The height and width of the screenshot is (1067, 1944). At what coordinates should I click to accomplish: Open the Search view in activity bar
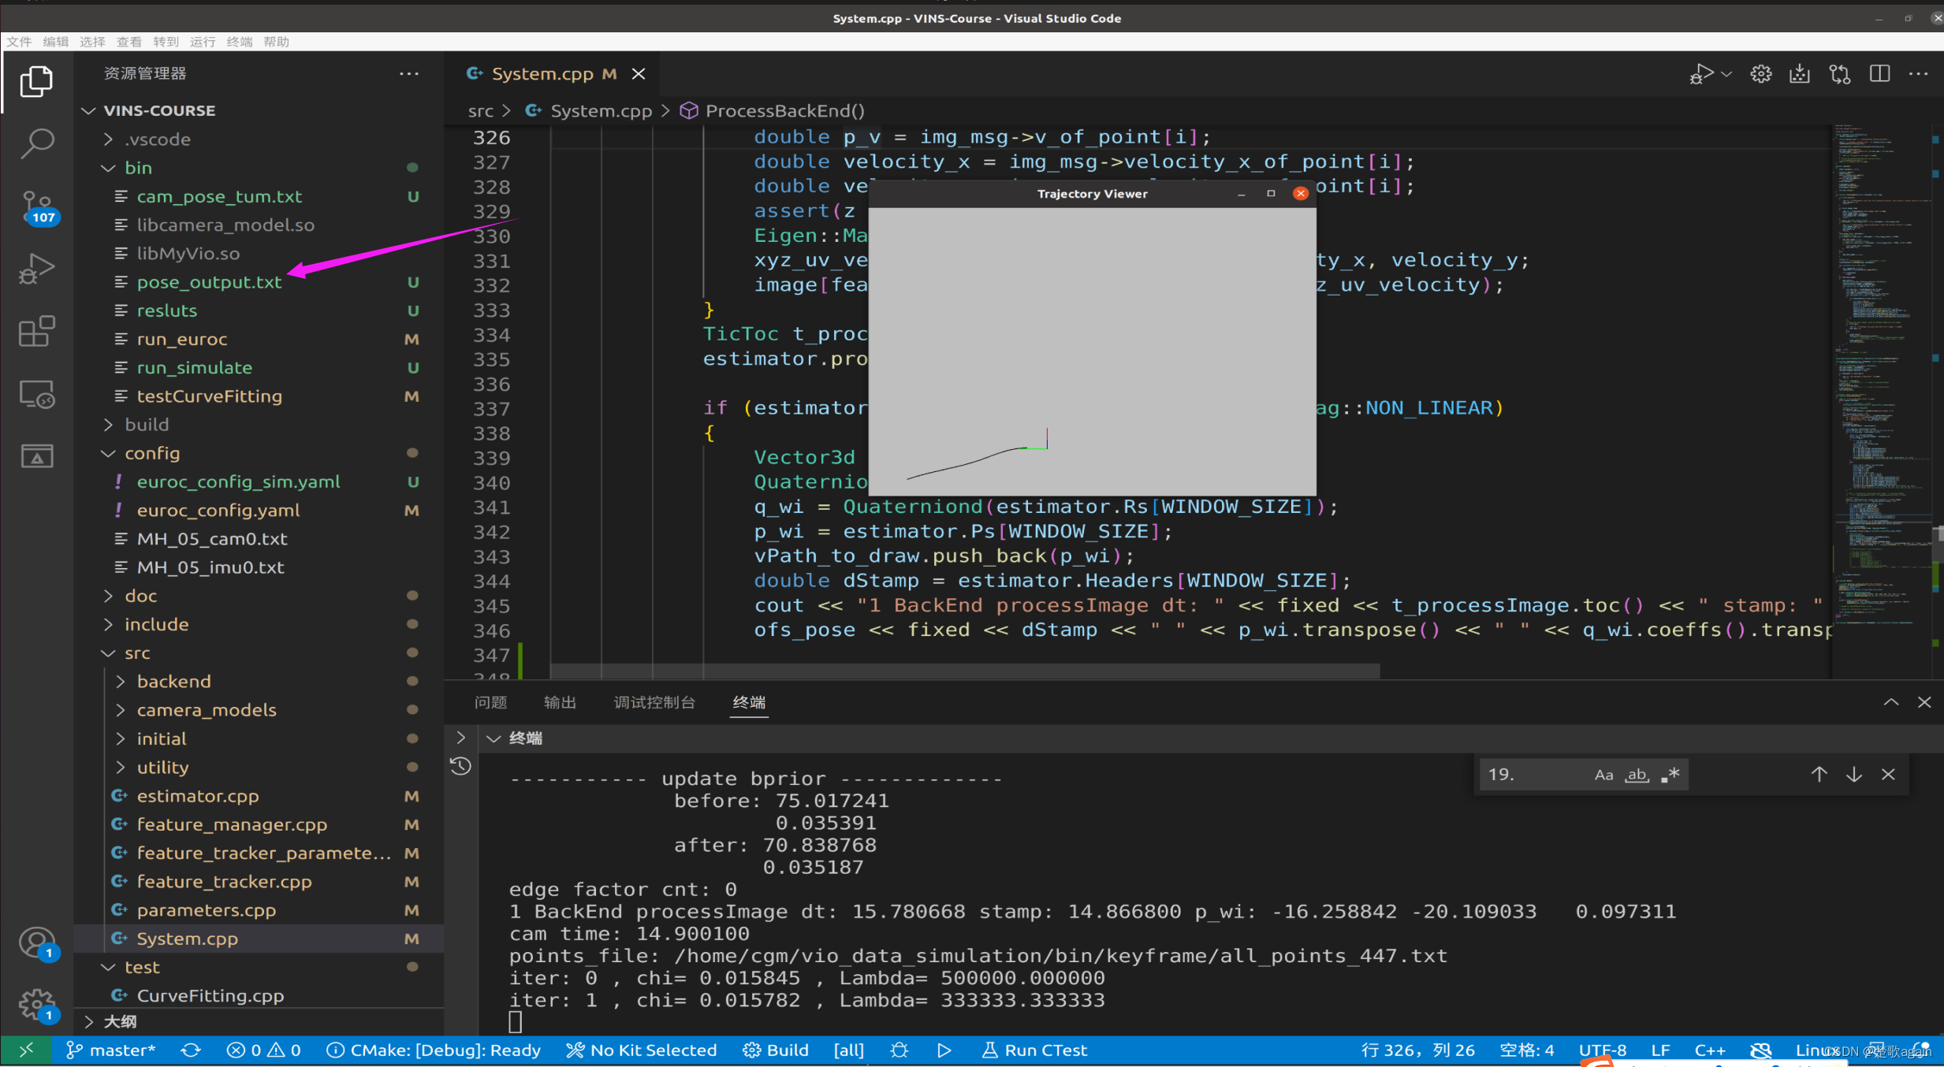click(x=36, y=144)
